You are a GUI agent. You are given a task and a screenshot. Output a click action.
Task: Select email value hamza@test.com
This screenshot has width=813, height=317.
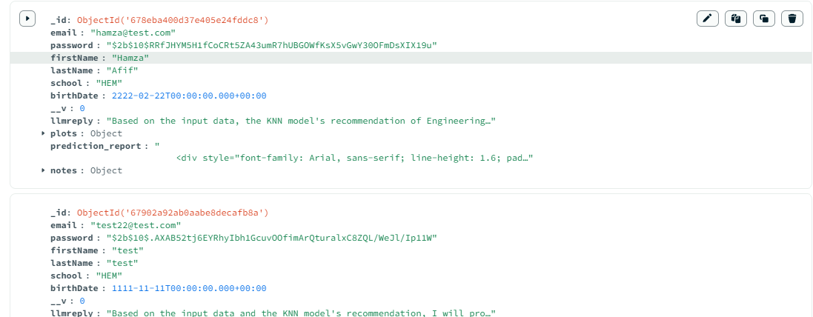click(x=133, y=33)
